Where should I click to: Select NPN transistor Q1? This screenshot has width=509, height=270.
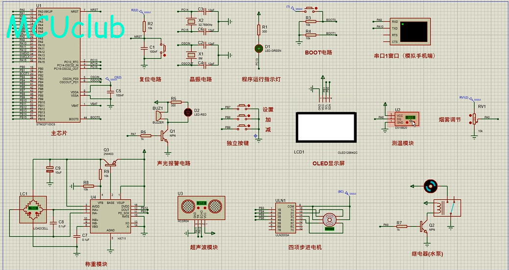pos(165,136)
